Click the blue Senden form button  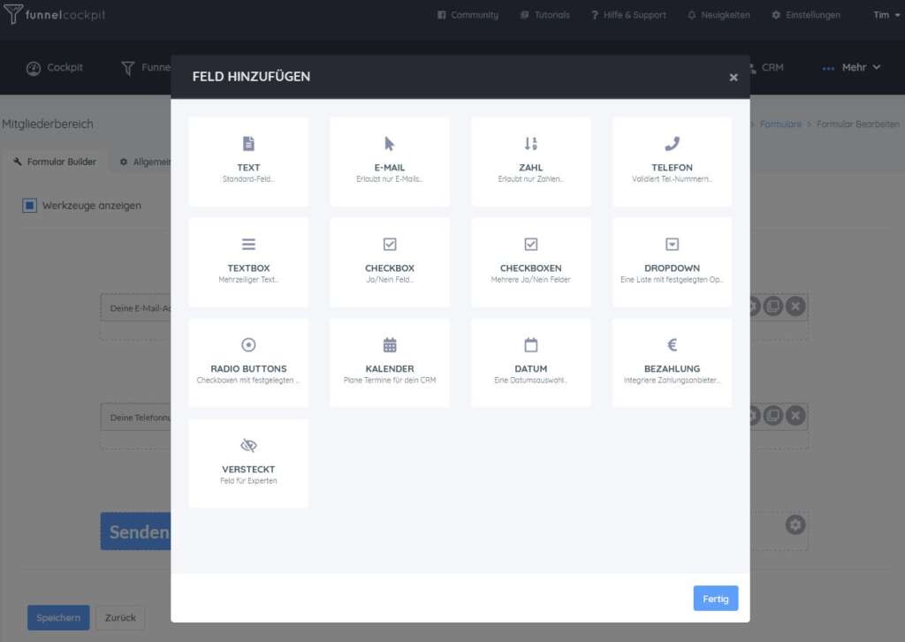pyautogui.click(x=136, y=532)
